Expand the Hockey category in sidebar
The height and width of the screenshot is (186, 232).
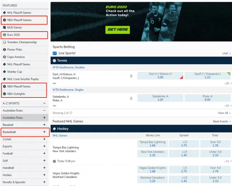coord(44,175)
